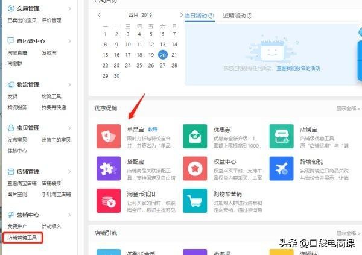Open 查看淘宝店铺 in sidebar
Viewport: 362px width, 255px height.
point(22,183)
